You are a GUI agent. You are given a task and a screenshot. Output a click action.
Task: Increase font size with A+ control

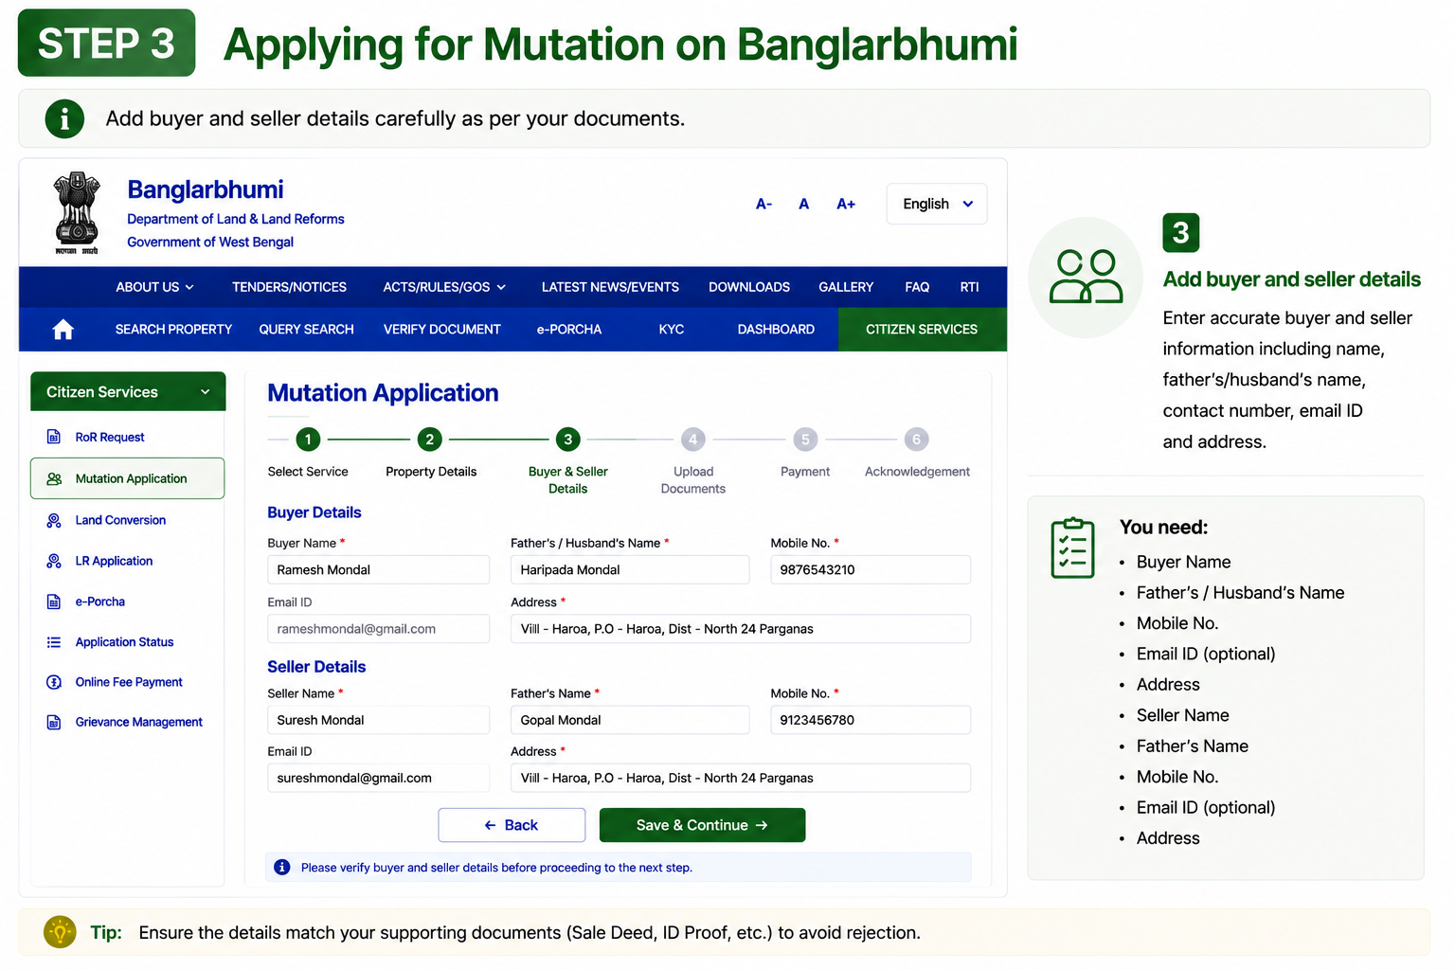tap(846, 204)
